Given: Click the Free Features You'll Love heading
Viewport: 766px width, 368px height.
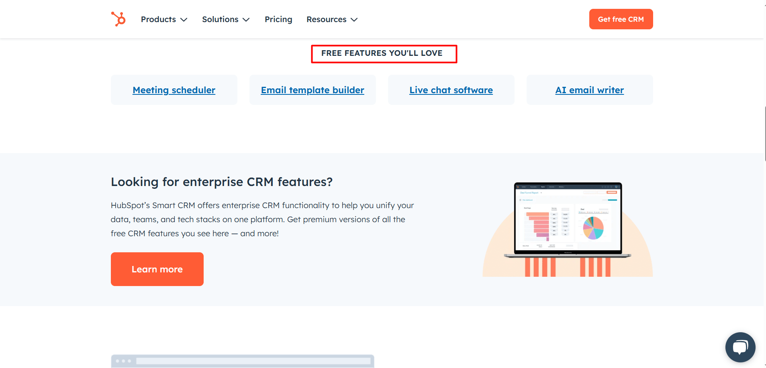Looking at the screenshot, I should coord(382,53).
